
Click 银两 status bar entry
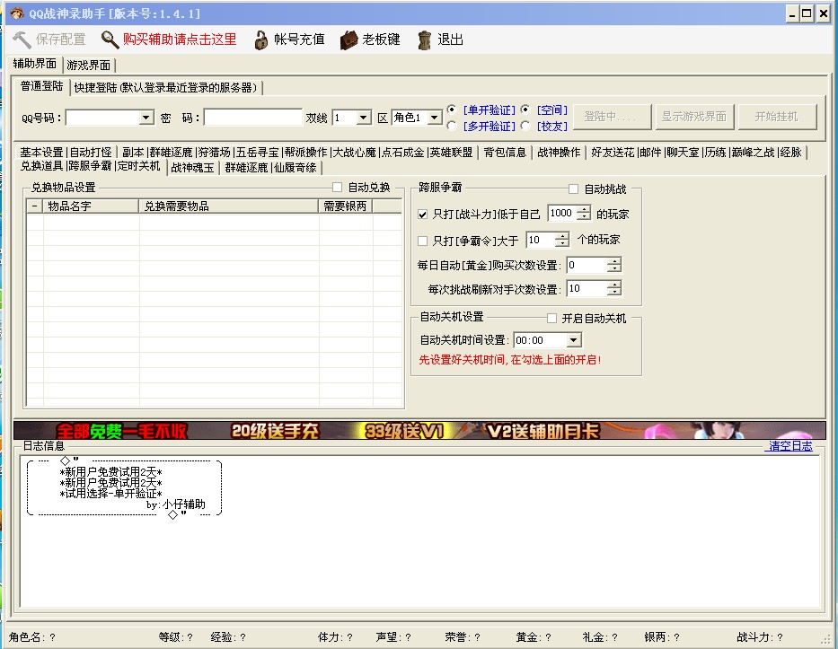pos(662,637)
